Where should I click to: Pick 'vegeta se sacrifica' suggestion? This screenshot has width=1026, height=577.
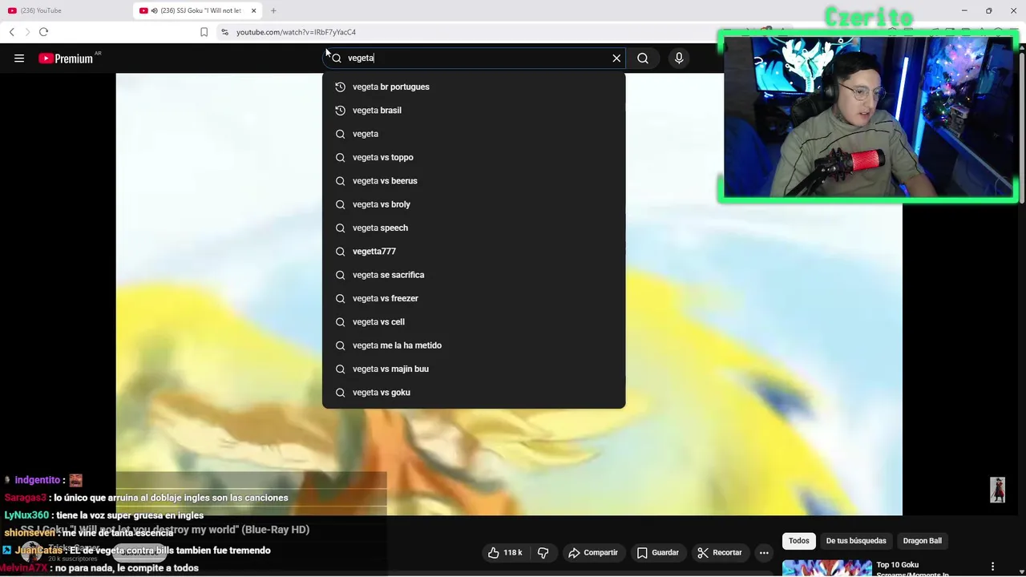473,275
